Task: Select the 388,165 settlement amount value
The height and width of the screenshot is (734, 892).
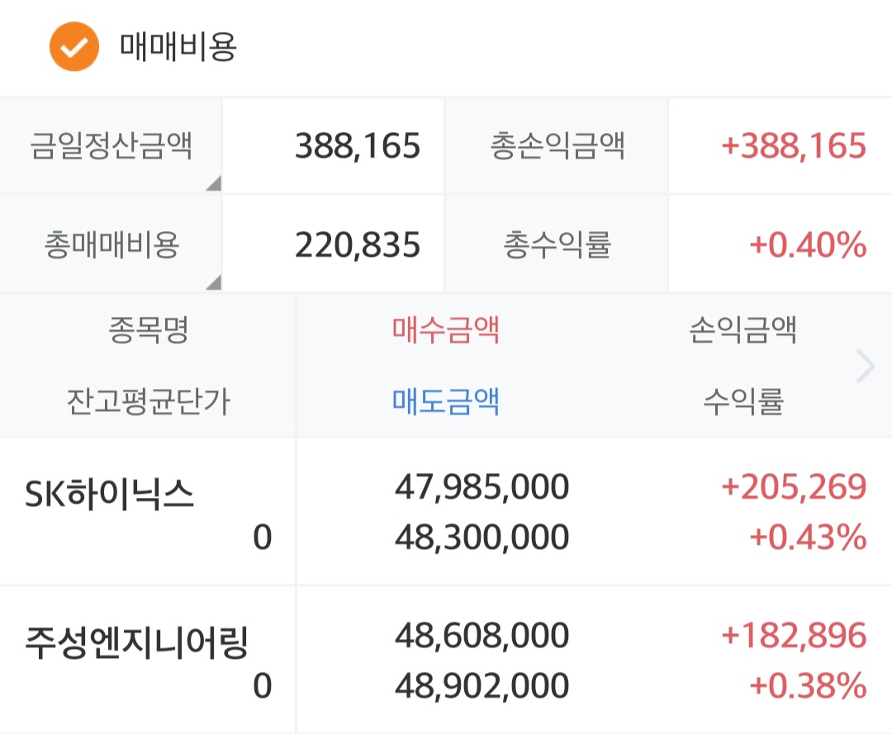Action: point(358,145)
